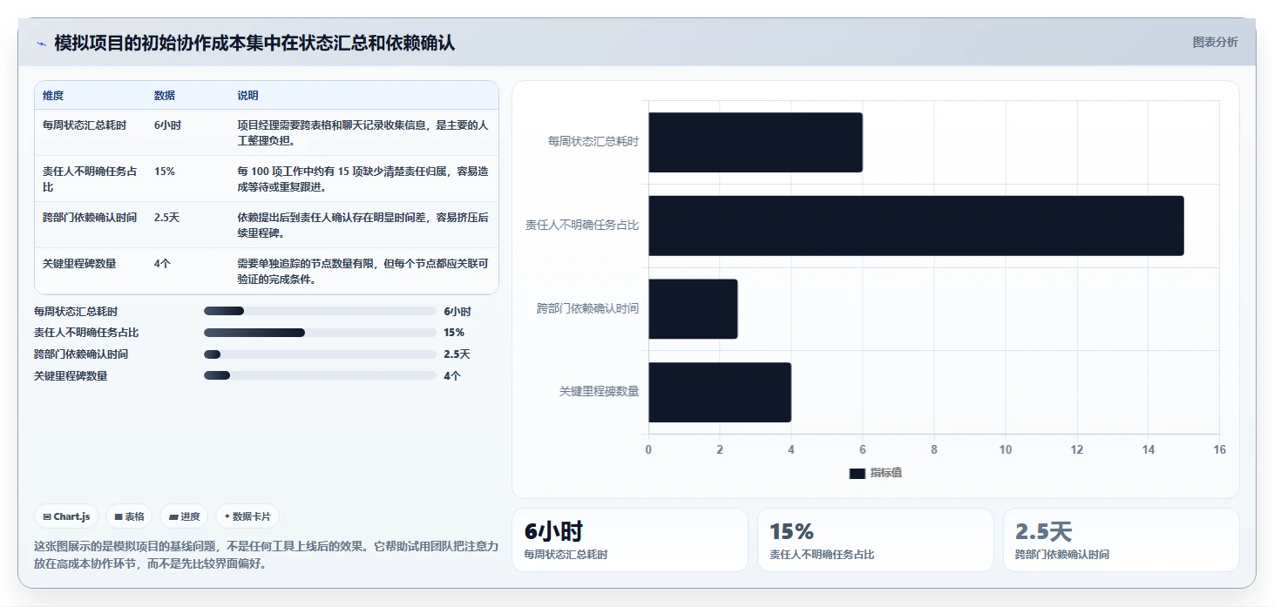Click table cell 跨部门依赖确认时间
The width and height of the screenshot is (1274, 607).
(90, 218)
